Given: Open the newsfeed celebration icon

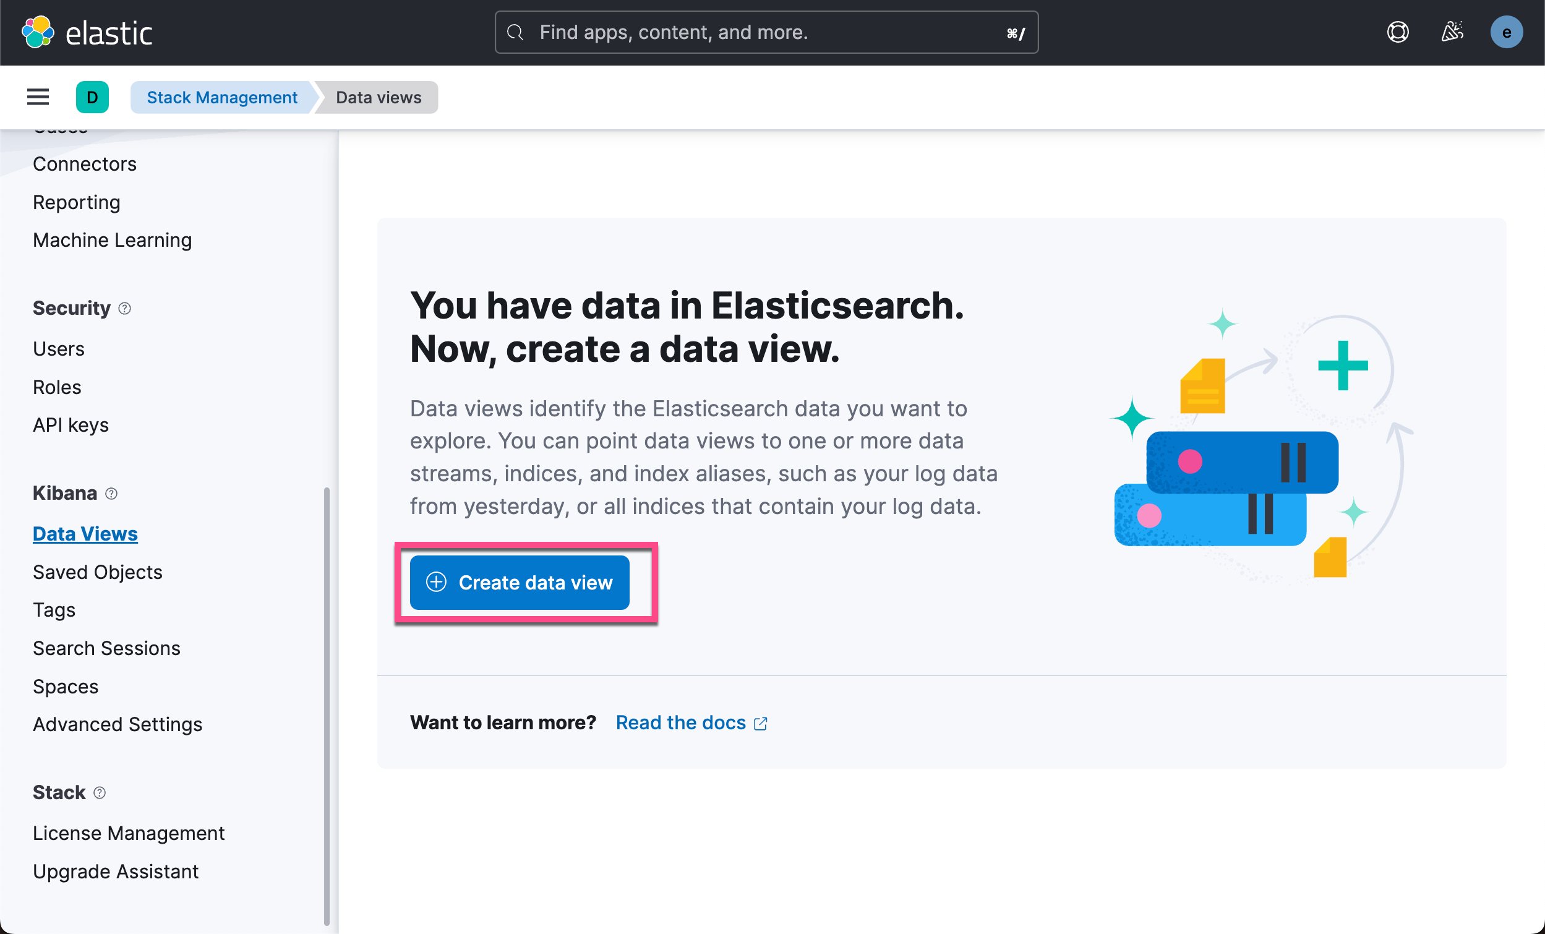Looking at the screenshot, I should point(1452,32).
